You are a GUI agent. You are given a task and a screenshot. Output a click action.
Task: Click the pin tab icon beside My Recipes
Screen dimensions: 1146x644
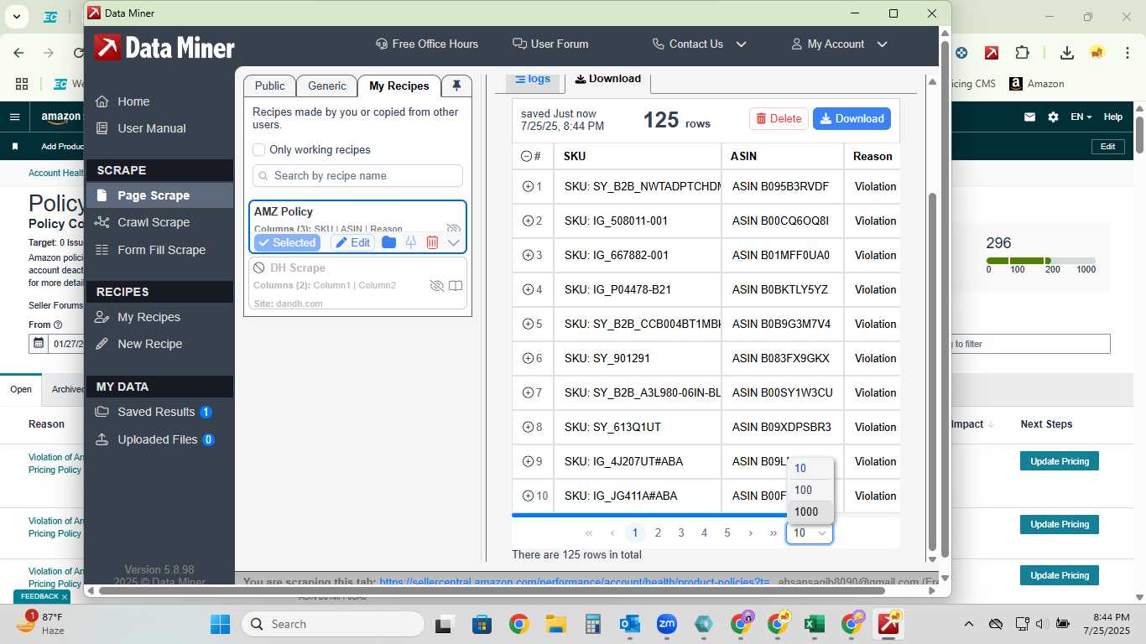click(456, 86)
